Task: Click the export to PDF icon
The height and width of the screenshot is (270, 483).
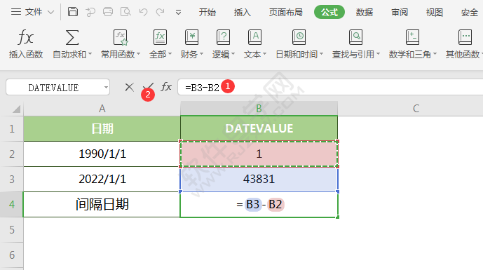Action: click(x=90, y=12)
